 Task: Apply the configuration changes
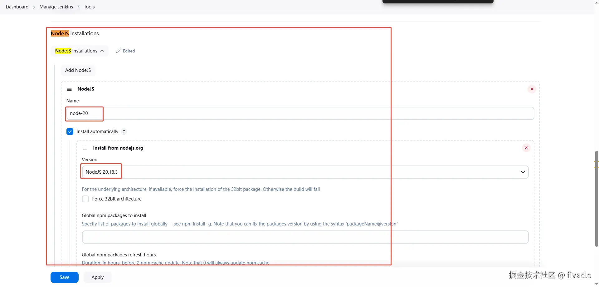pyautogui.click(x=98, y=277)
